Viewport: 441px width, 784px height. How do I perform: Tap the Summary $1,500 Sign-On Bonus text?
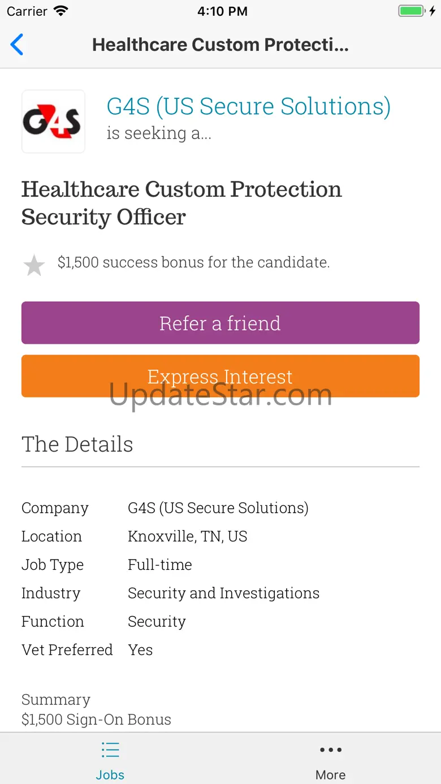[x=96, y=710]
